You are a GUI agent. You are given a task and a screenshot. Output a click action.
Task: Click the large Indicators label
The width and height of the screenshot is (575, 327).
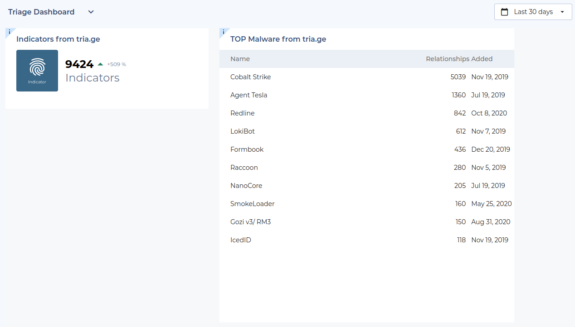point(93,78)
